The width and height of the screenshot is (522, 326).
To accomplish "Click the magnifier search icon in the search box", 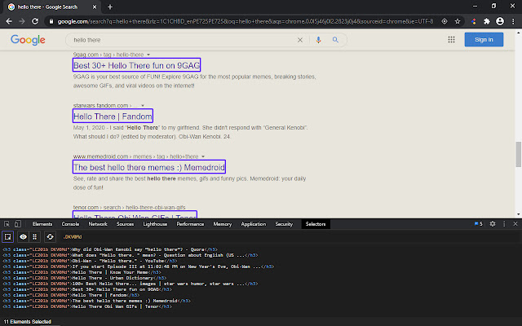I will 335,40.
